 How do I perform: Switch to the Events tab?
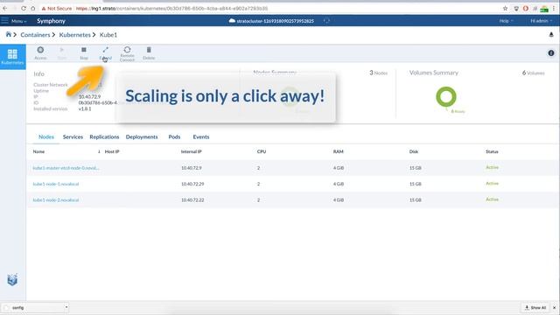tap(201, 136)
